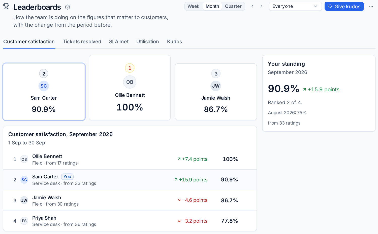This screenshot has height=234, width=378.
Task: Click the rank 3 badge on the podium
Action: pyautogui.click(x=216, y=74)
